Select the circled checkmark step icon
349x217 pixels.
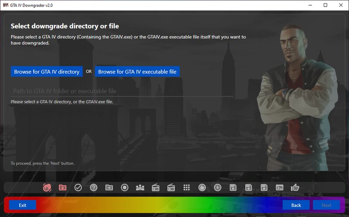coord(78,187)
